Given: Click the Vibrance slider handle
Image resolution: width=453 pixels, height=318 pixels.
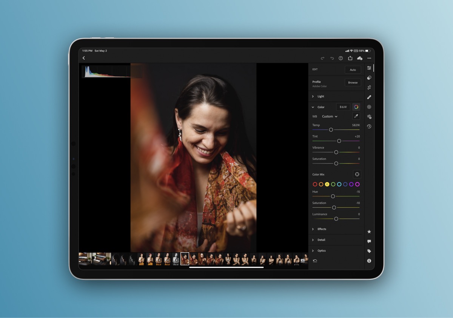Looking at the screenshot, I should pyautogui.click(x=336, y=152).
